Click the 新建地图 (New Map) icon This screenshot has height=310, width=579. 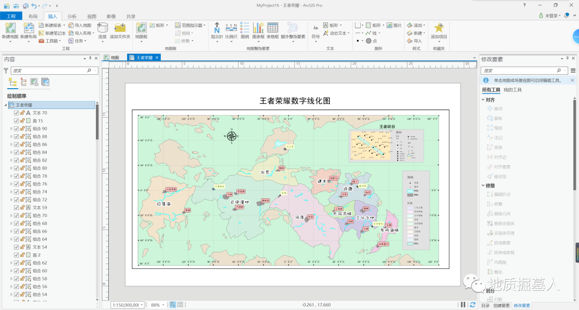point(10,28)
